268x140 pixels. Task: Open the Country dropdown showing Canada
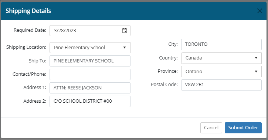(x=221, y=58)
